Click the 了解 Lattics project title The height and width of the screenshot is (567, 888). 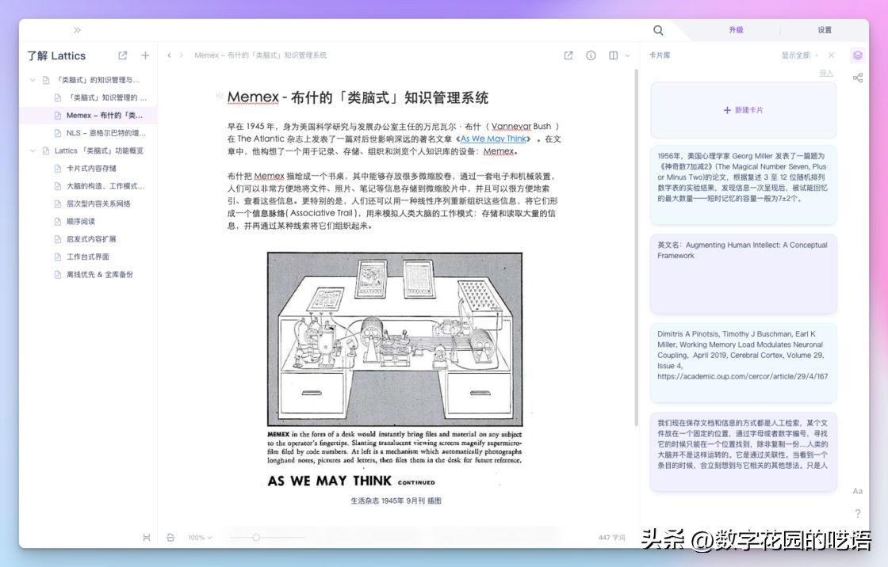pos(56,55)
